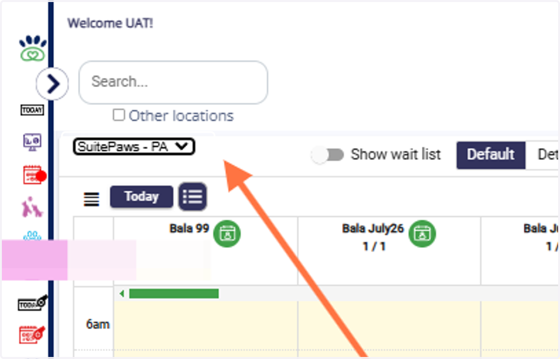Toggle the Show wait list switch
The width and height of the screenshot is (560, 359).
pos(328,155)
